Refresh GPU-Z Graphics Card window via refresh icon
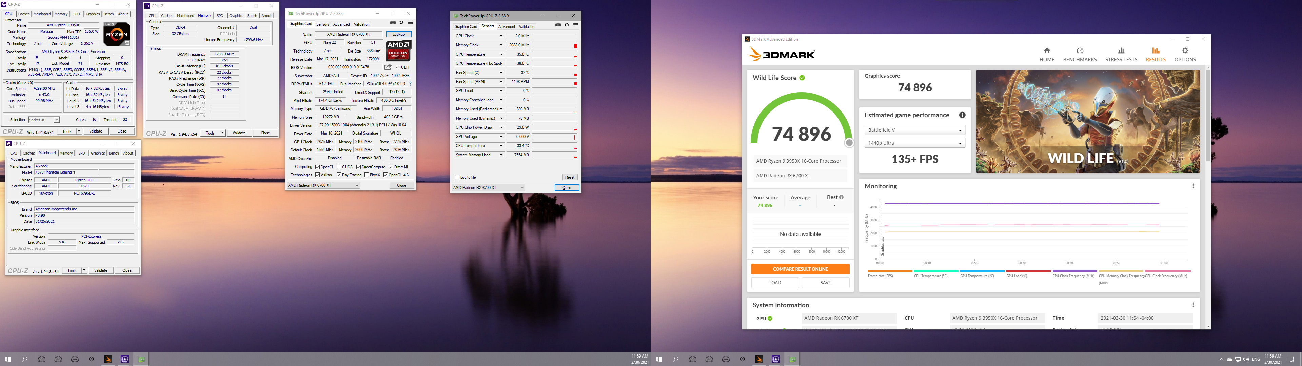 (402, 23)
